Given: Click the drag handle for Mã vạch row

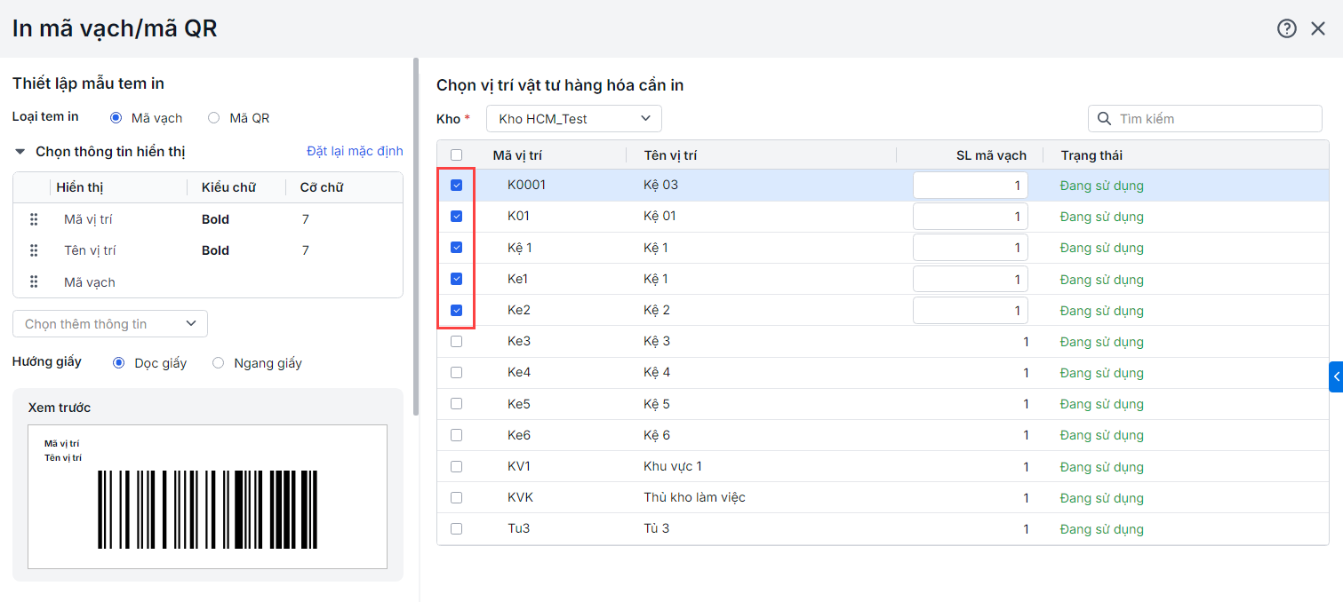Looking at the screenshot, I should click(x=34, y=281).
